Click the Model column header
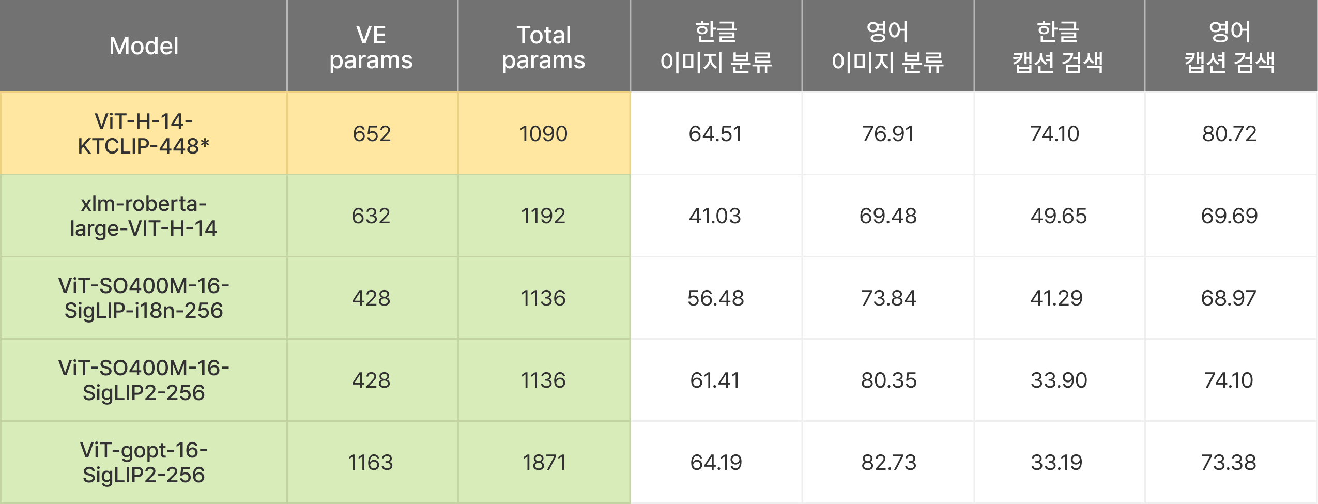Image resolution: width=1318 pixels, height=504 pixels. 144,46
